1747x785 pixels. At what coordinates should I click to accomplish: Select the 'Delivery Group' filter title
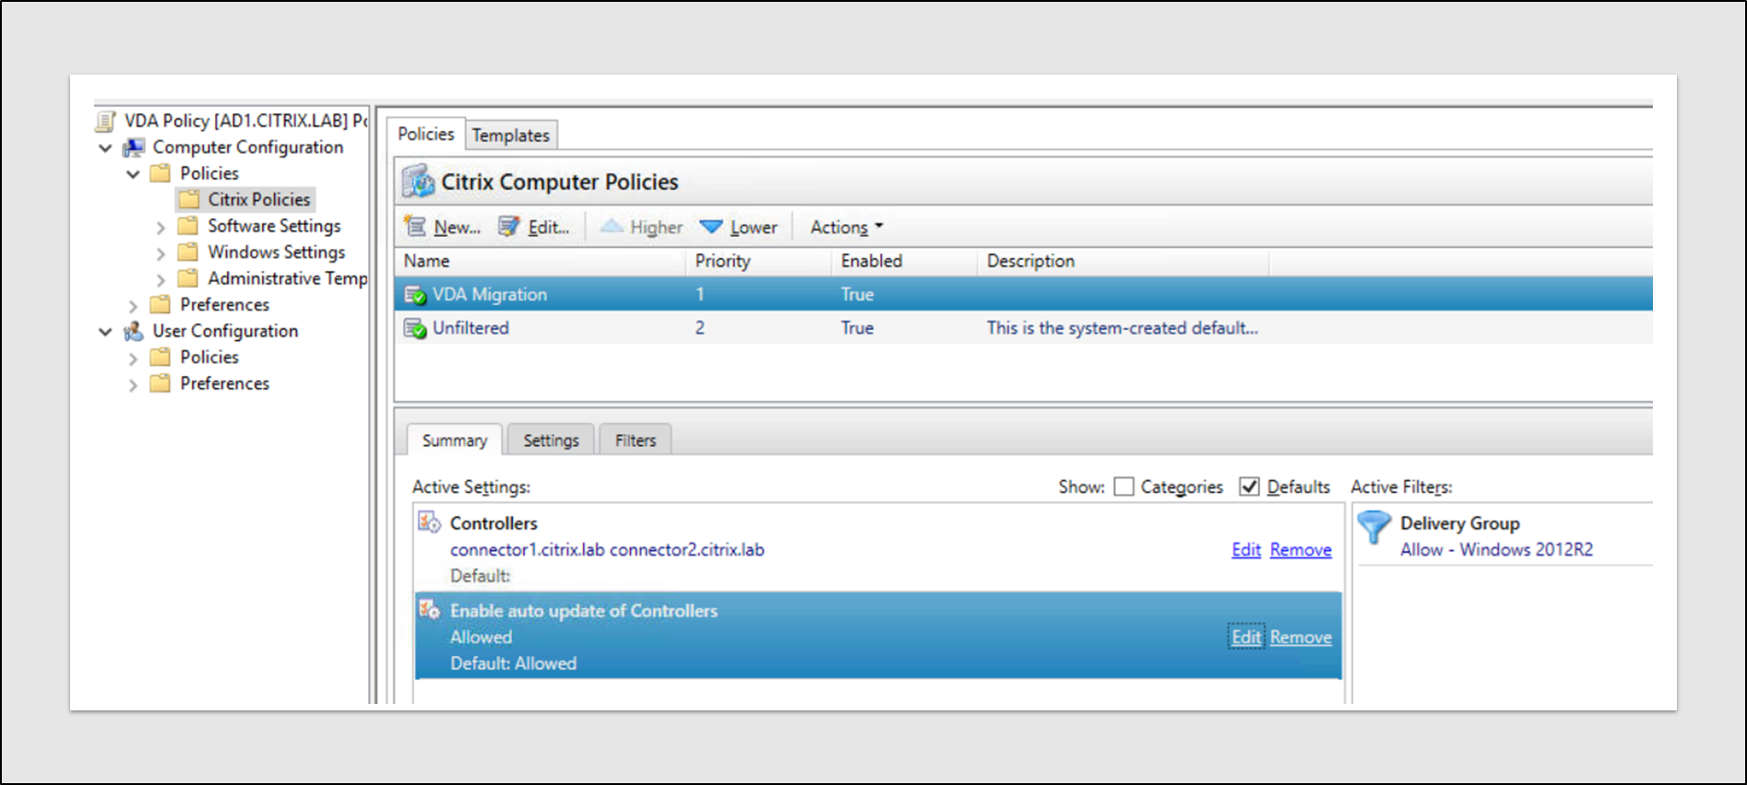tap(1460, 523)
